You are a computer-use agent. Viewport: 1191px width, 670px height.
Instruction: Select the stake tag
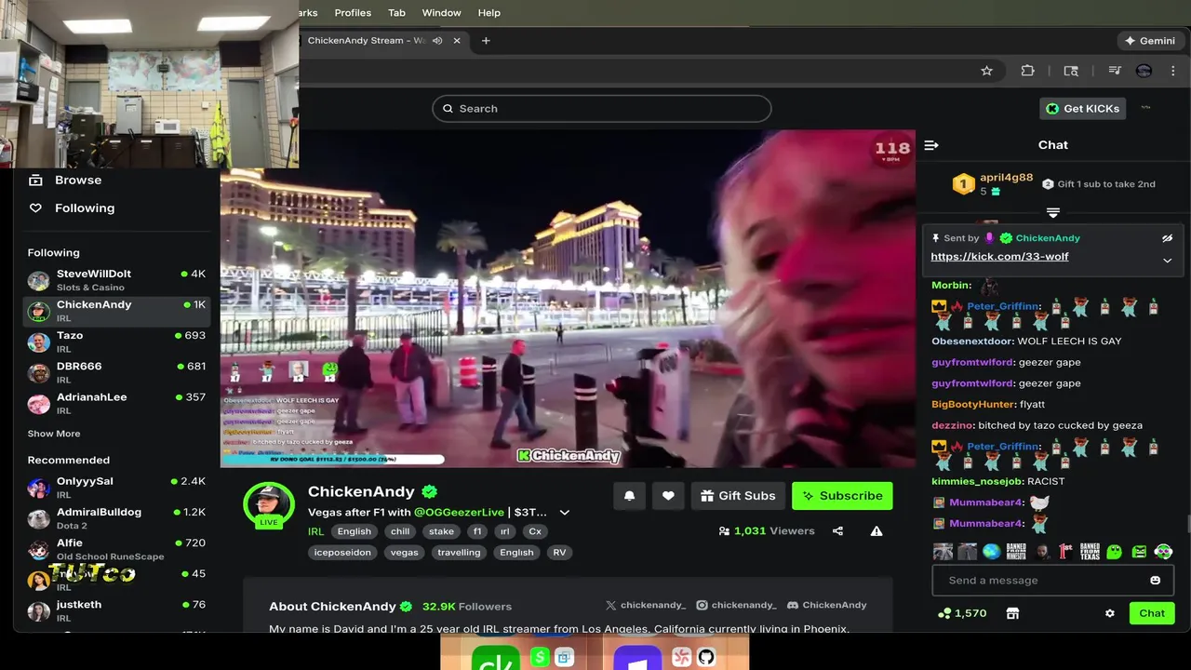coord(442,531)
